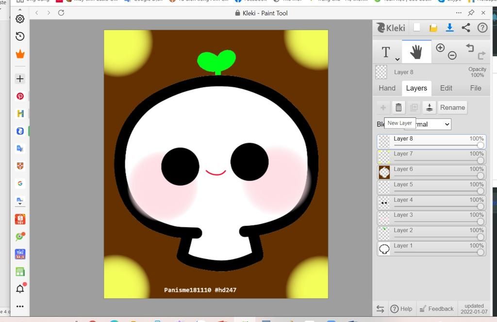Delete the selected layer

(398, 108)
